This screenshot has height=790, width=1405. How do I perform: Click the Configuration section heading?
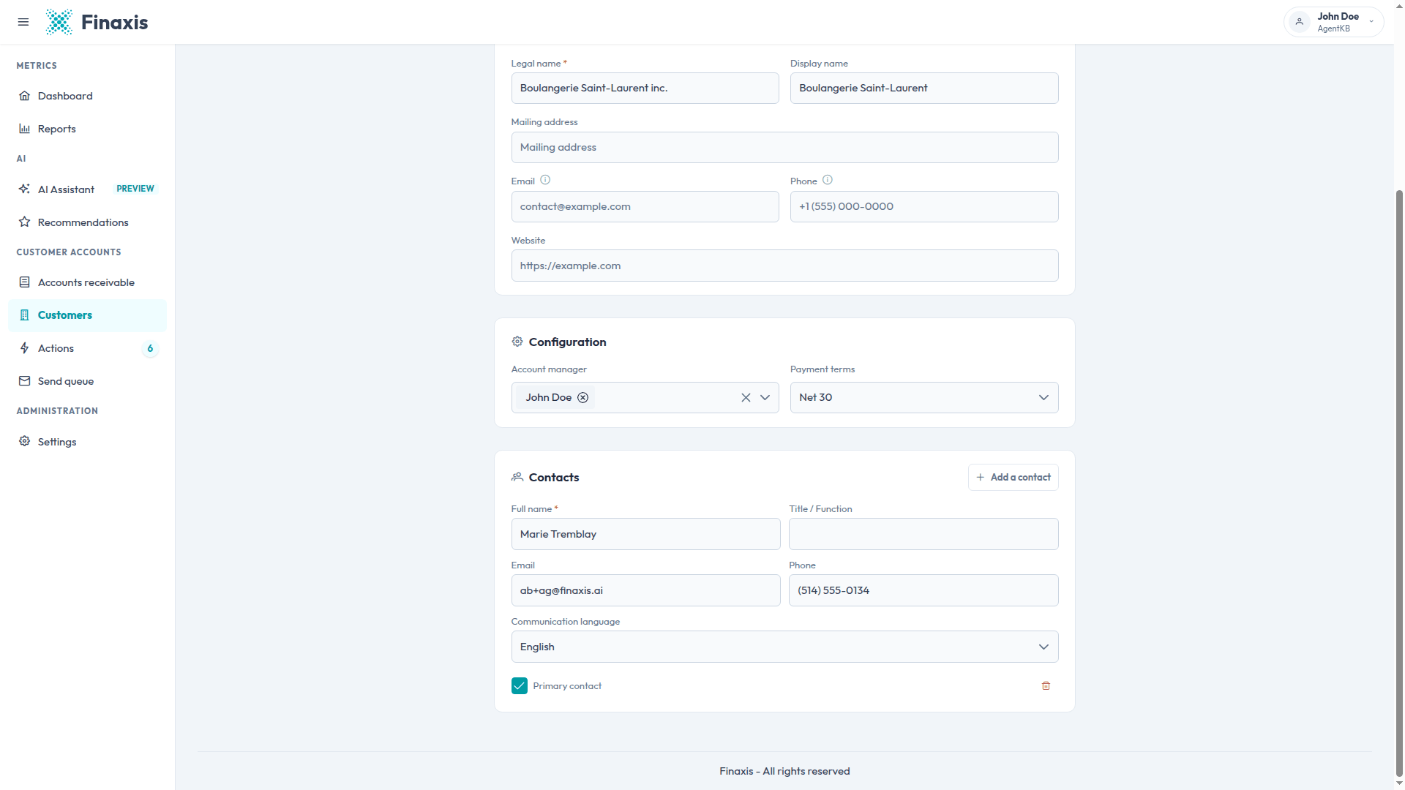(x=567, y=342)
